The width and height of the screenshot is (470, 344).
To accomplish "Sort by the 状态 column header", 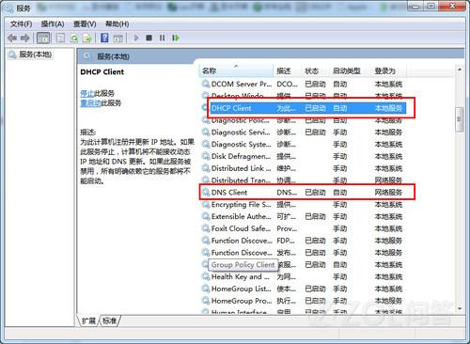I will (316, 70).
